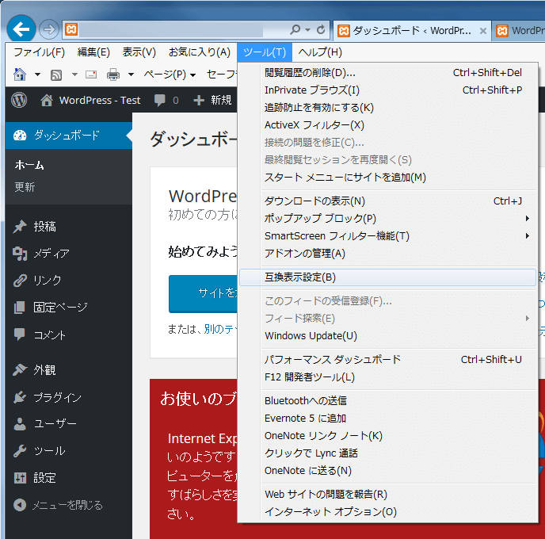Open ヘルプ(H) in the menu bar
Viewport: 545px width, 539px height.
[319, 52]
